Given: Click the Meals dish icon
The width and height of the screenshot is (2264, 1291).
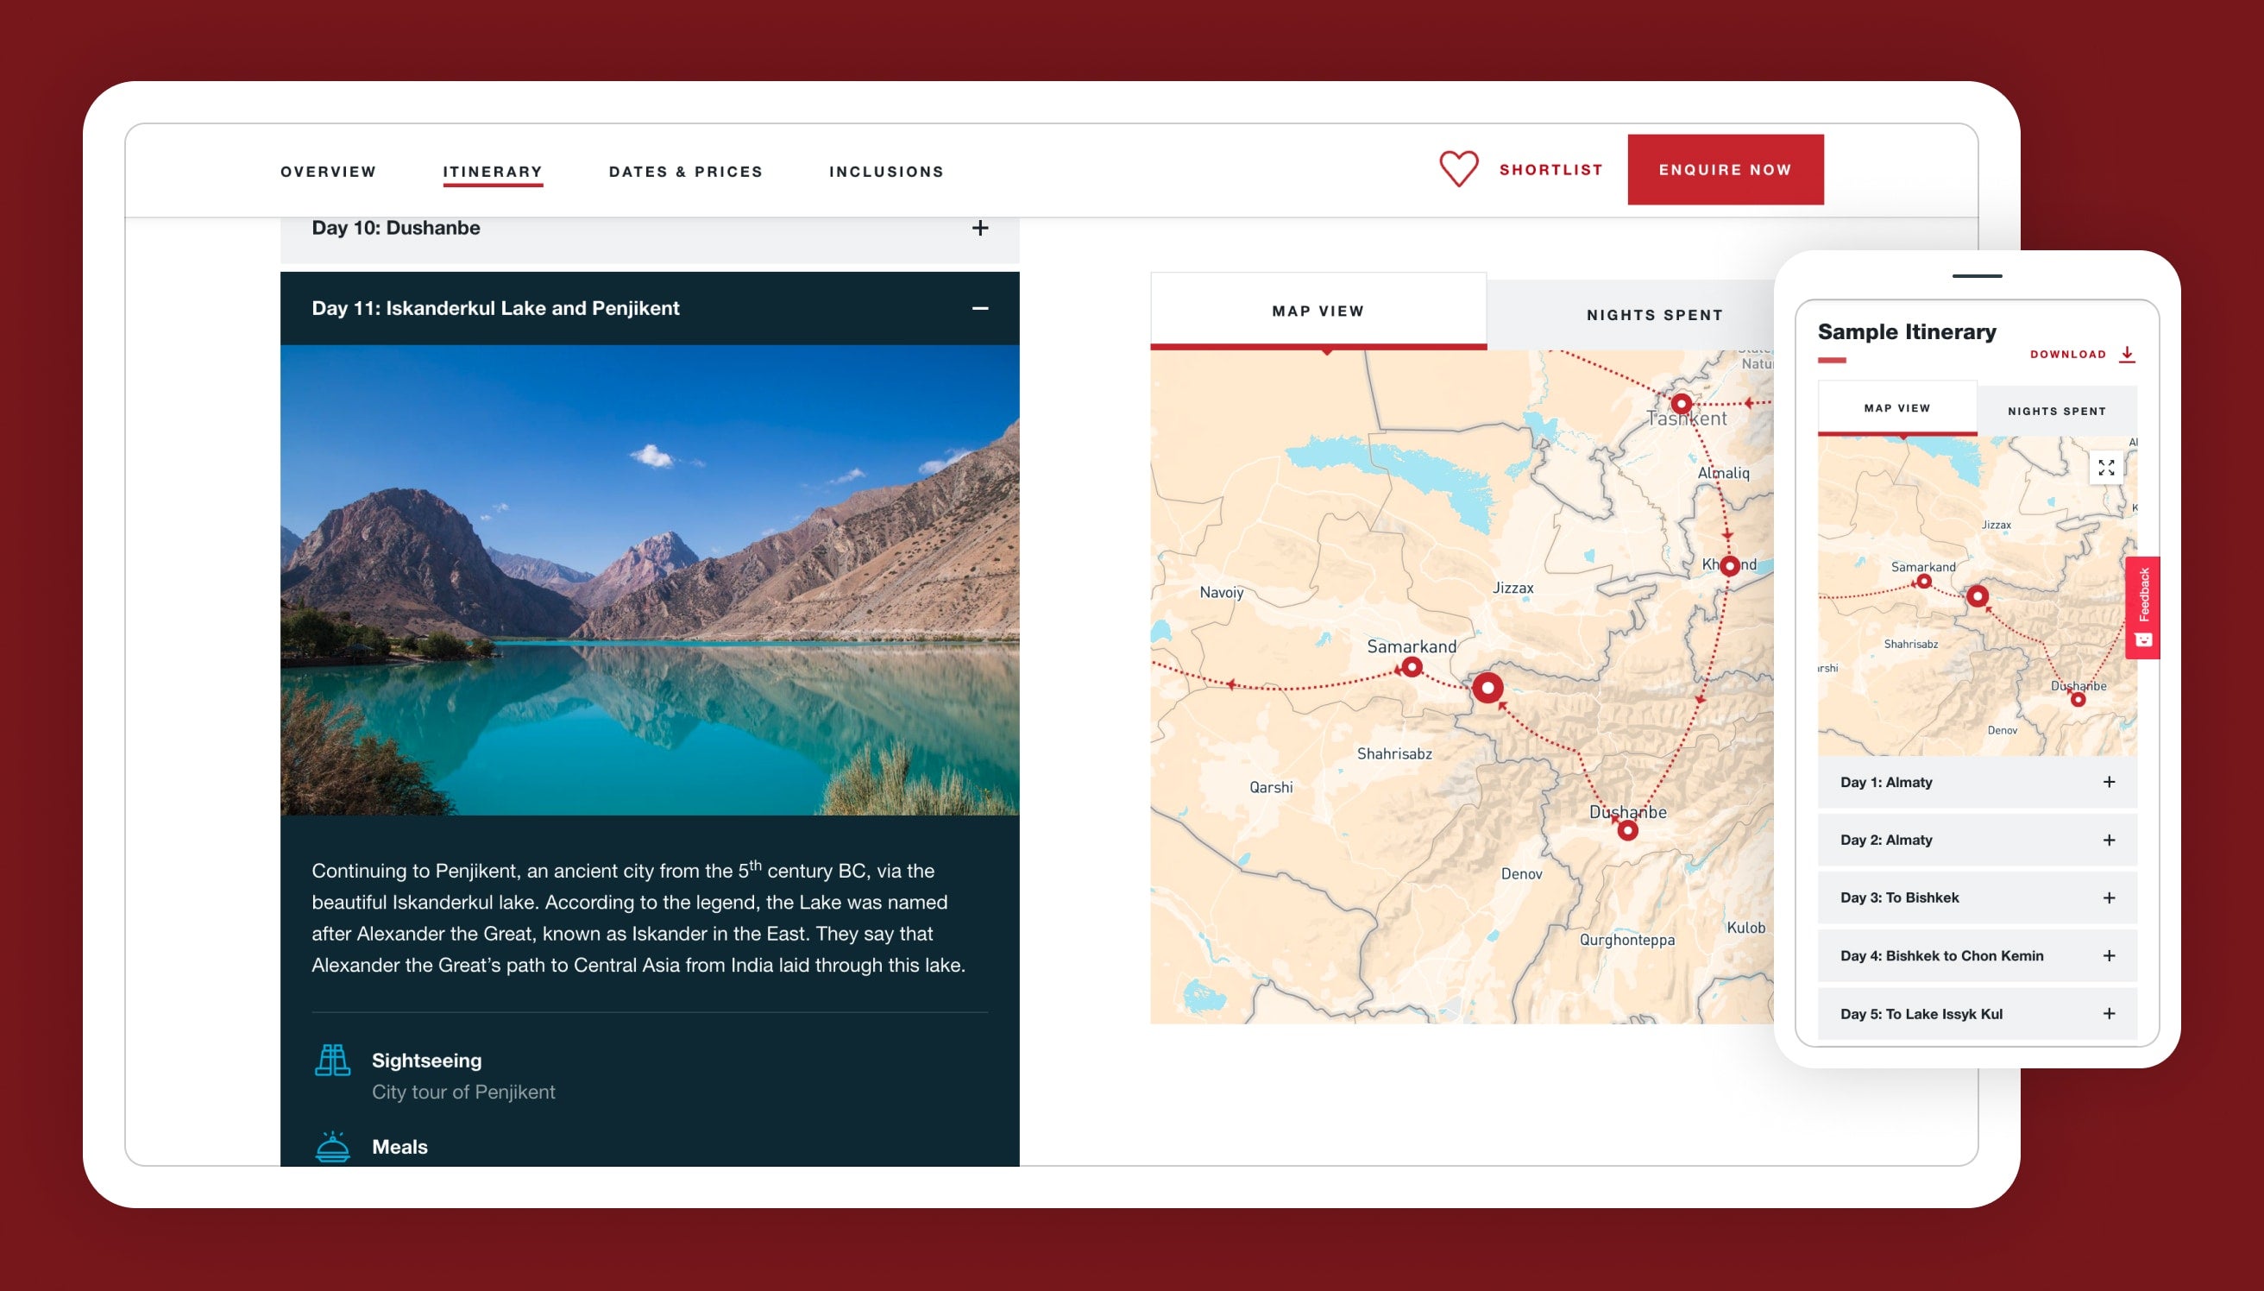Looking at the screenshot, I should click(x=332, y=1147).
